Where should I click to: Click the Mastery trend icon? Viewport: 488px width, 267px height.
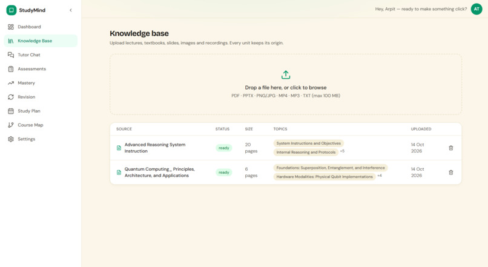(11, 83)
